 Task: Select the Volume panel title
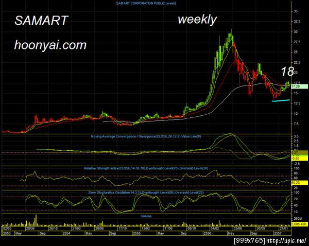point(146,216)
